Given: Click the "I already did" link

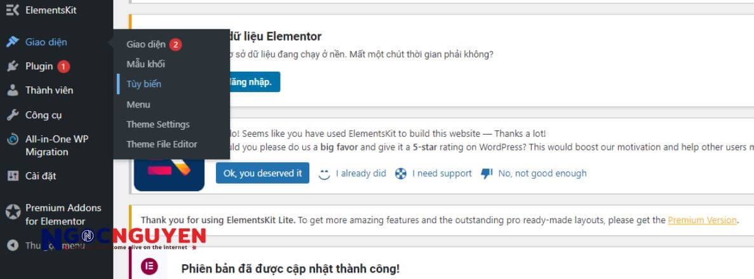Looking at the screenshot, I should (x=360, y=174).
